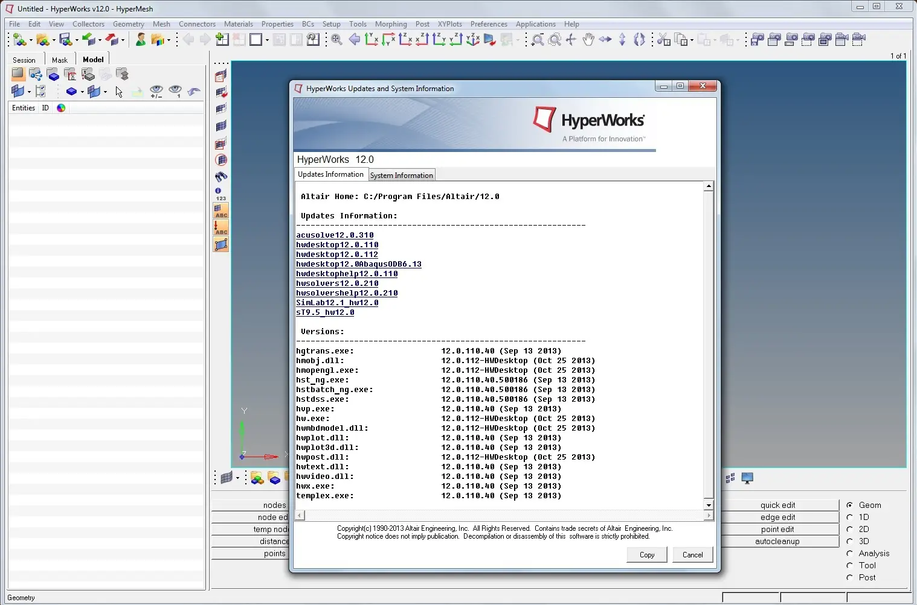This screenshot has width=917, height=605.
Task: Click the Rotate arrows icon
Action: [639, 40]
